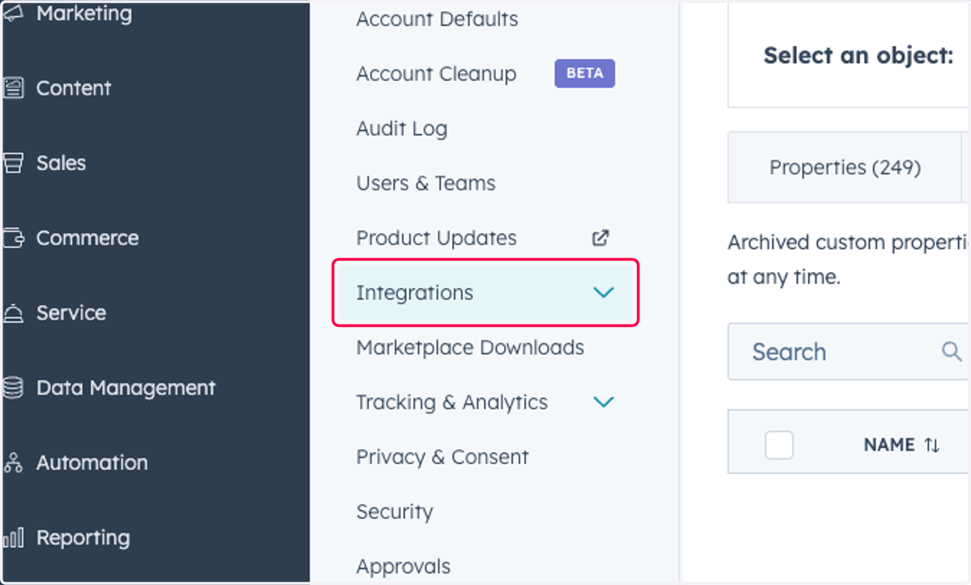Go to Users & Teams
Screen dimensions: 971x585
pos(426,183)
